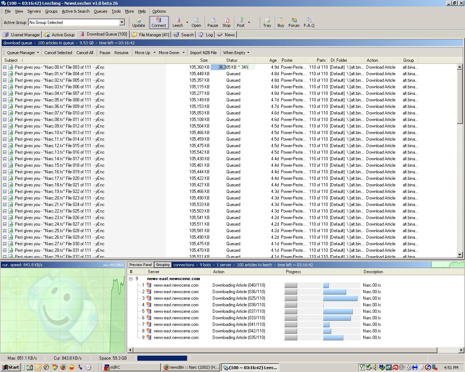465x372 pixels.
Task: Toggle checkbox for Narc.12.ts file row
Action: click(x=5, y=146)
